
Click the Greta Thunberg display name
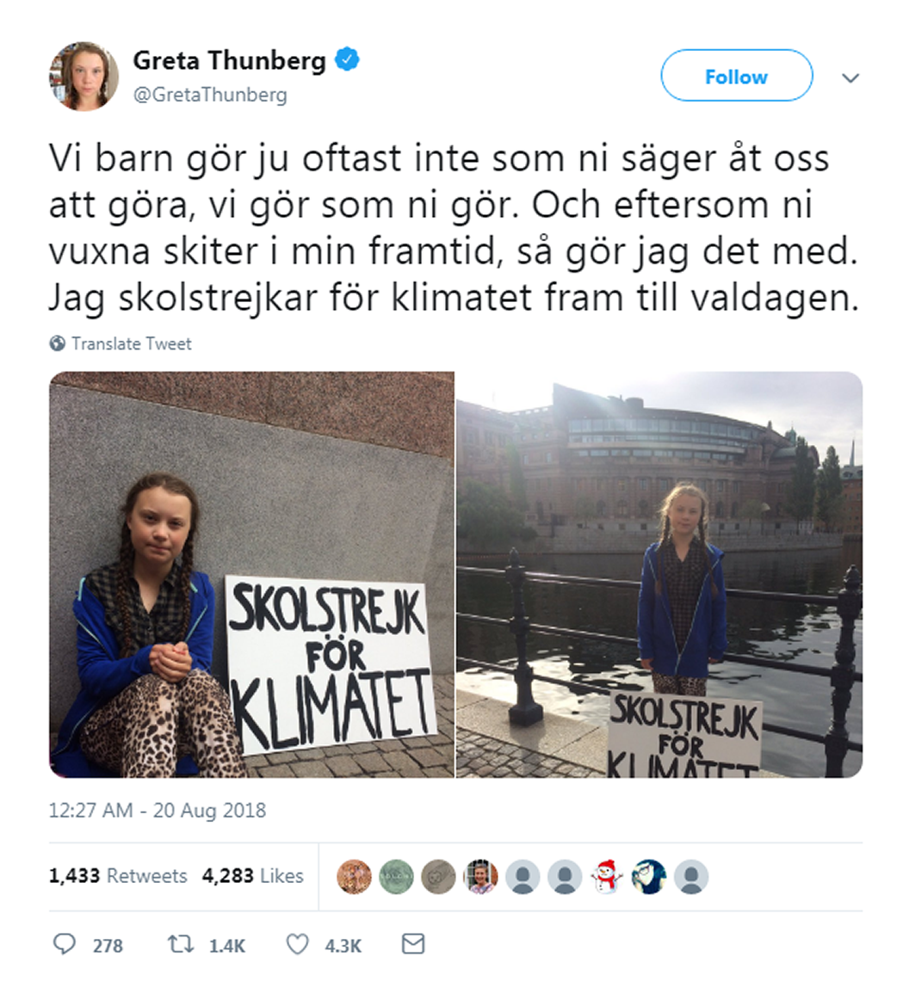tap(229, 60)
